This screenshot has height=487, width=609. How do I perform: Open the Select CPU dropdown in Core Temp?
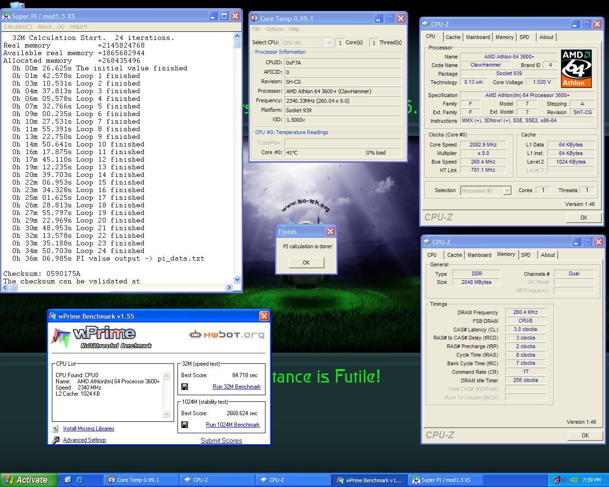[329, 42]
